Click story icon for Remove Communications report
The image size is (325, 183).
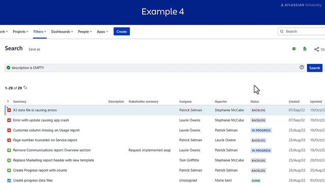pos(9,150)
